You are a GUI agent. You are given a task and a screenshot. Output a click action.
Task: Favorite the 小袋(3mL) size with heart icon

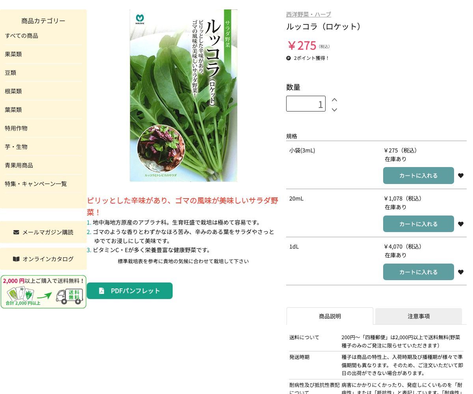(x=460, y=176)
